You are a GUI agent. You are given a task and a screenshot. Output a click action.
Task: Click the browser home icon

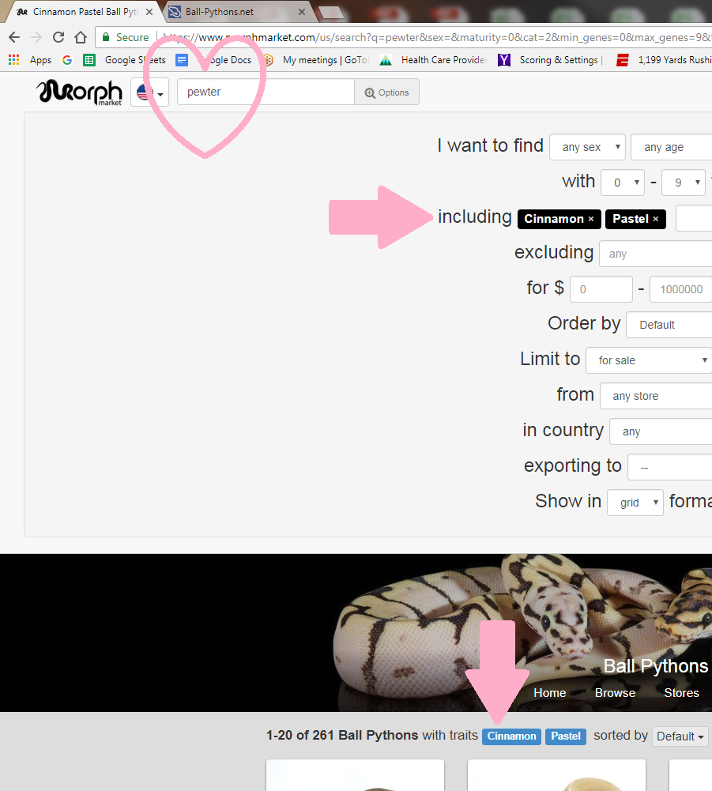point(80,37)
